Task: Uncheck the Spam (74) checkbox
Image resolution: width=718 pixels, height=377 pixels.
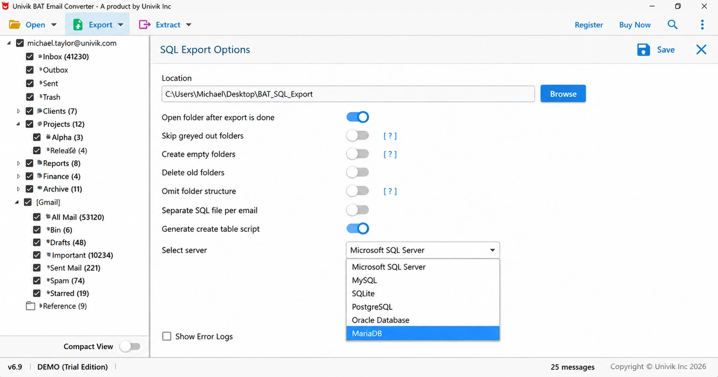Action: click(x=36, y=281)
